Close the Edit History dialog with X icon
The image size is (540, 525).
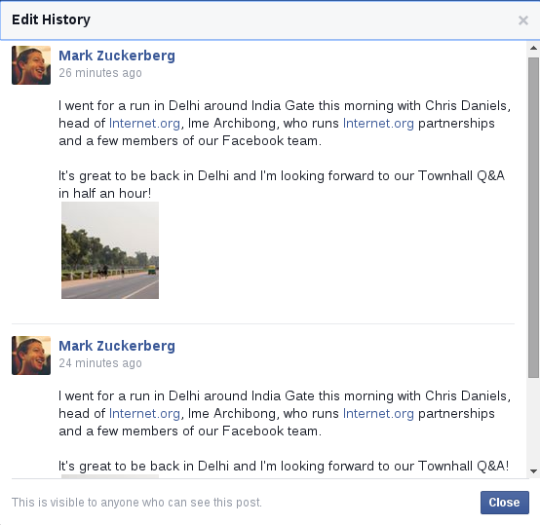(x=523, y=20)
